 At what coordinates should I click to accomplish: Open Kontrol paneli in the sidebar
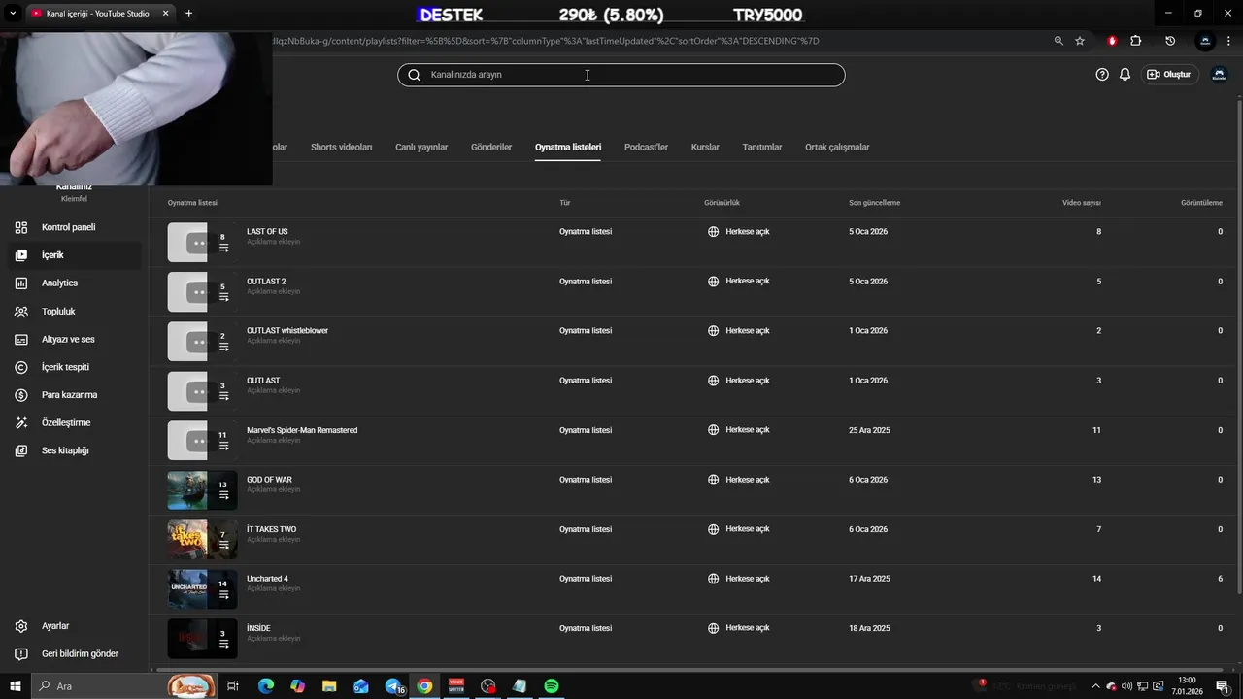pos(68,227)
